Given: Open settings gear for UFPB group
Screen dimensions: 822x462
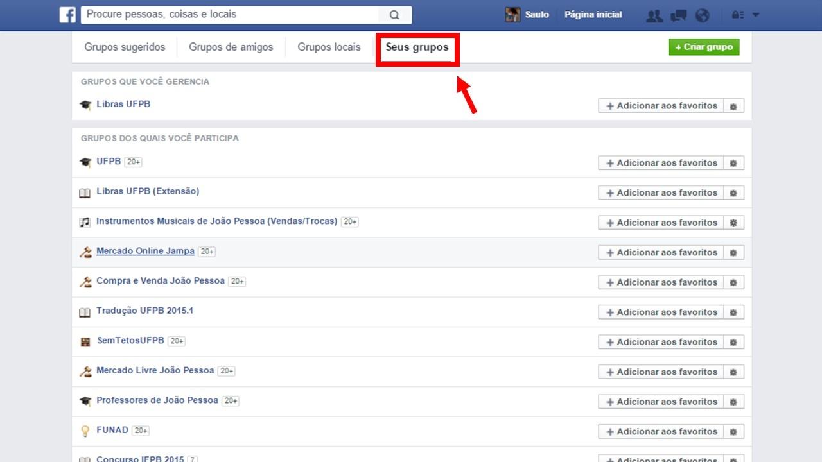Looking at the screenshot, I should pos(733,163).
